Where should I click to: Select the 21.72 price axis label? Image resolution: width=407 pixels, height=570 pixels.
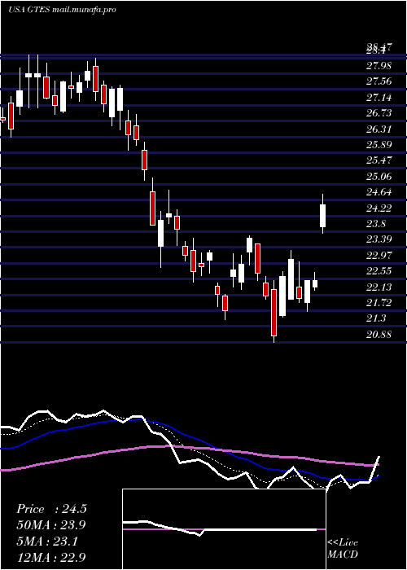[x=379, y=302]
